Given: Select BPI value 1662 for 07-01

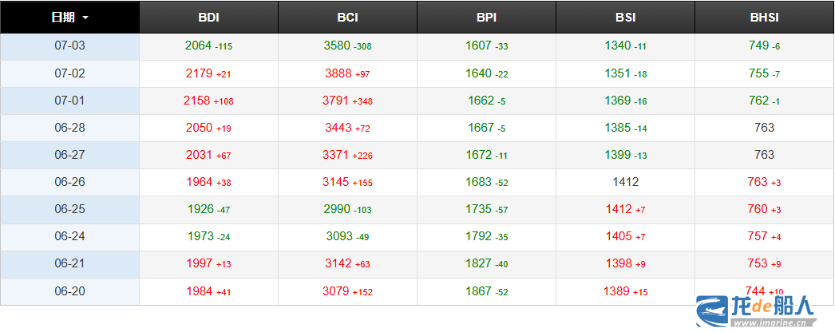Looking at the screenshot, I should 481,101.
